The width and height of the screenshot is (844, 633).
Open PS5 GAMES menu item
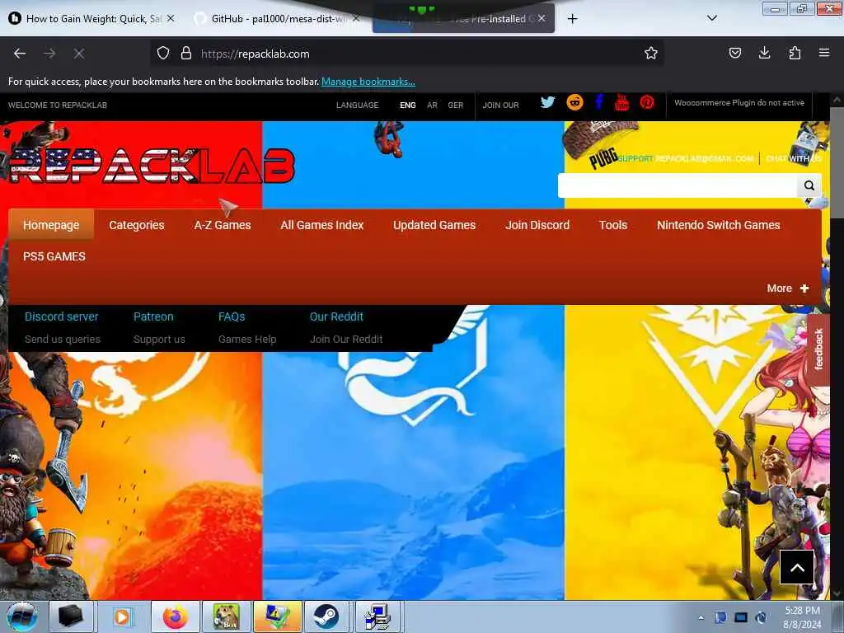click(x=54, y=257)
